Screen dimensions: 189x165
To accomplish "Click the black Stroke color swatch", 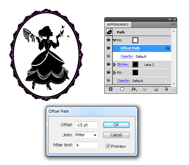I will tap(135, 64).
